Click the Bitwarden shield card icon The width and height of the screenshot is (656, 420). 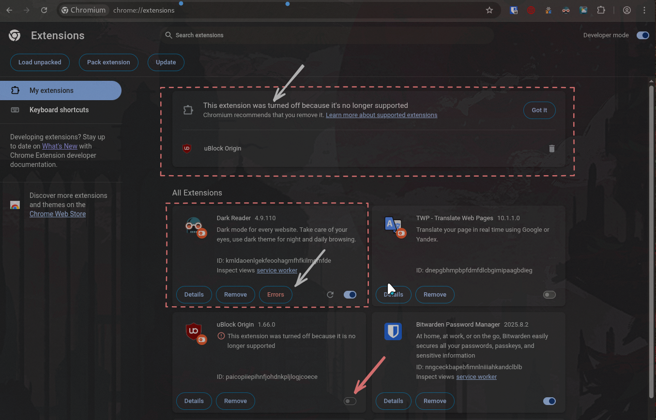pos(393,331)
